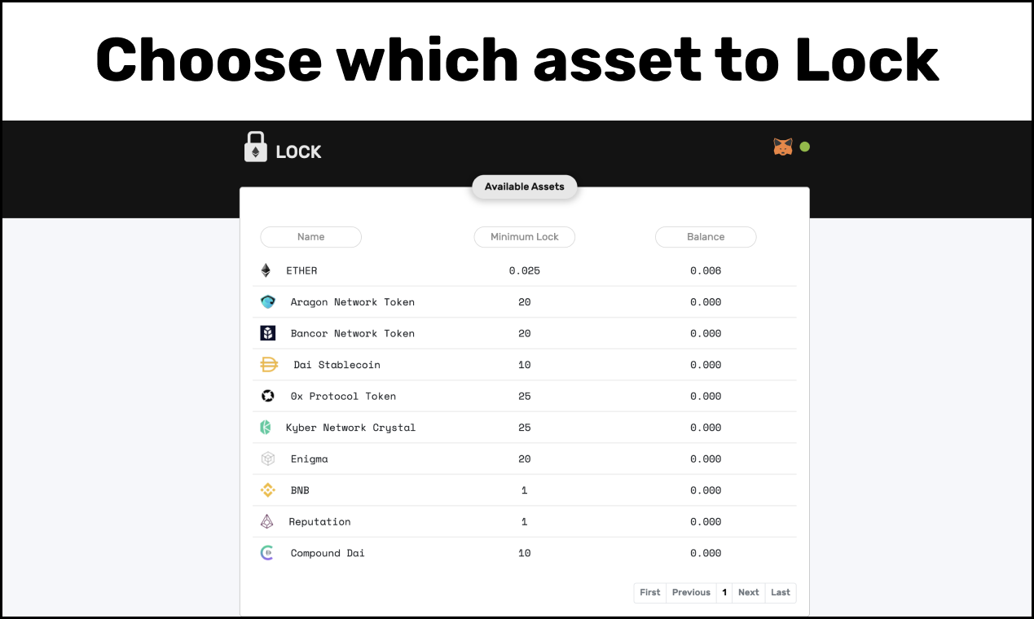Viewport: 1034px width, 619px height.
Task: Select the Aragon Network Token eagle icon
Action: [267, 301]
